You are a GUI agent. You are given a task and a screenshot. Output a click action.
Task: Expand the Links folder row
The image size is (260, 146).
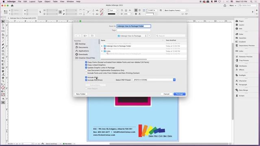pyautogui.click(x=102, y=51)
